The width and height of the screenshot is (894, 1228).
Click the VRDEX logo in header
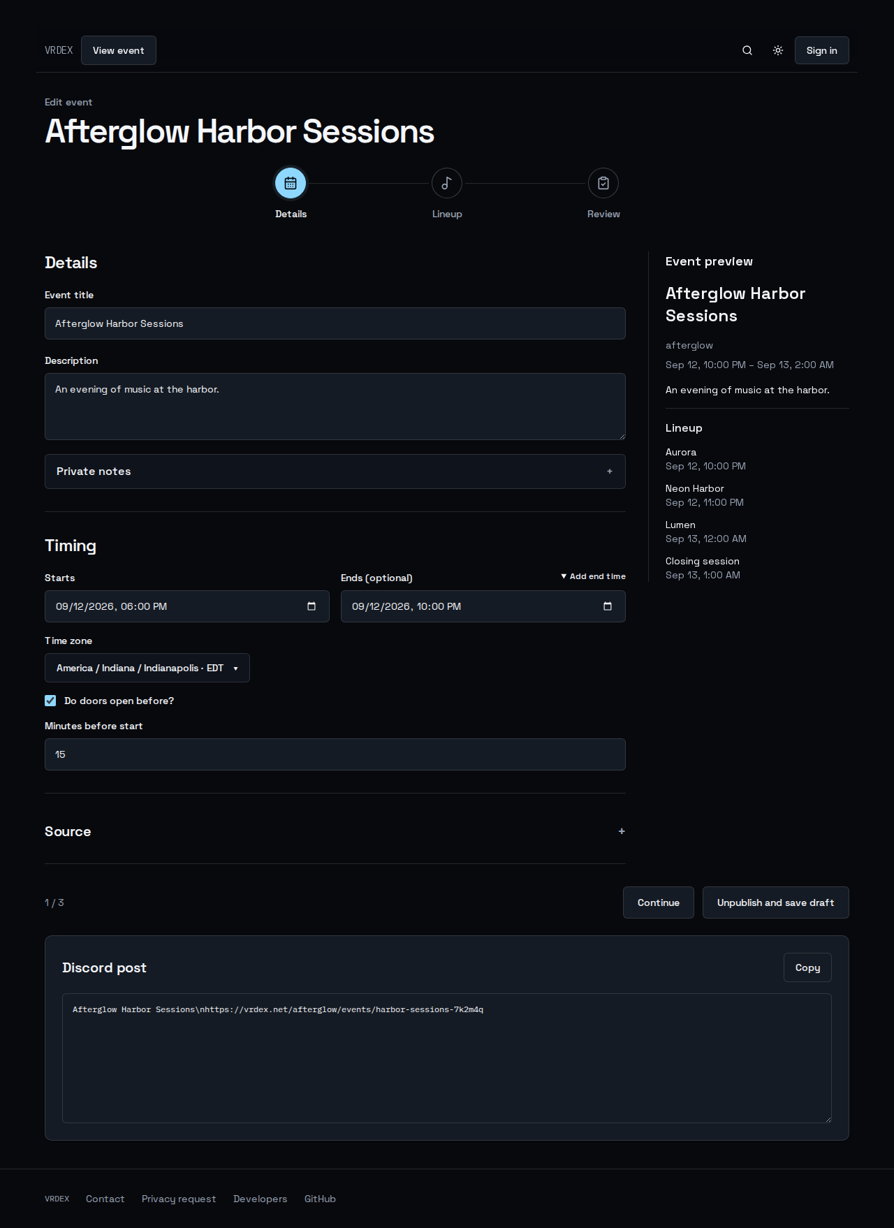pyautogui.click(x=59, y=50)
